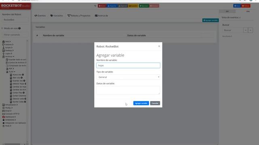
Task: Select Compresión de Archivos command
Action: point(16,66)
